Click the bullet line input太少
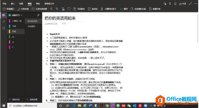Screen dimensions: 199x108 click(x=55, y=34)
